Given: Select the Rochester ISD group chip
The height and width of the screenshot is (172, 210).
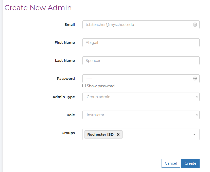Looking at the screenshot, I should coord(101,134).
